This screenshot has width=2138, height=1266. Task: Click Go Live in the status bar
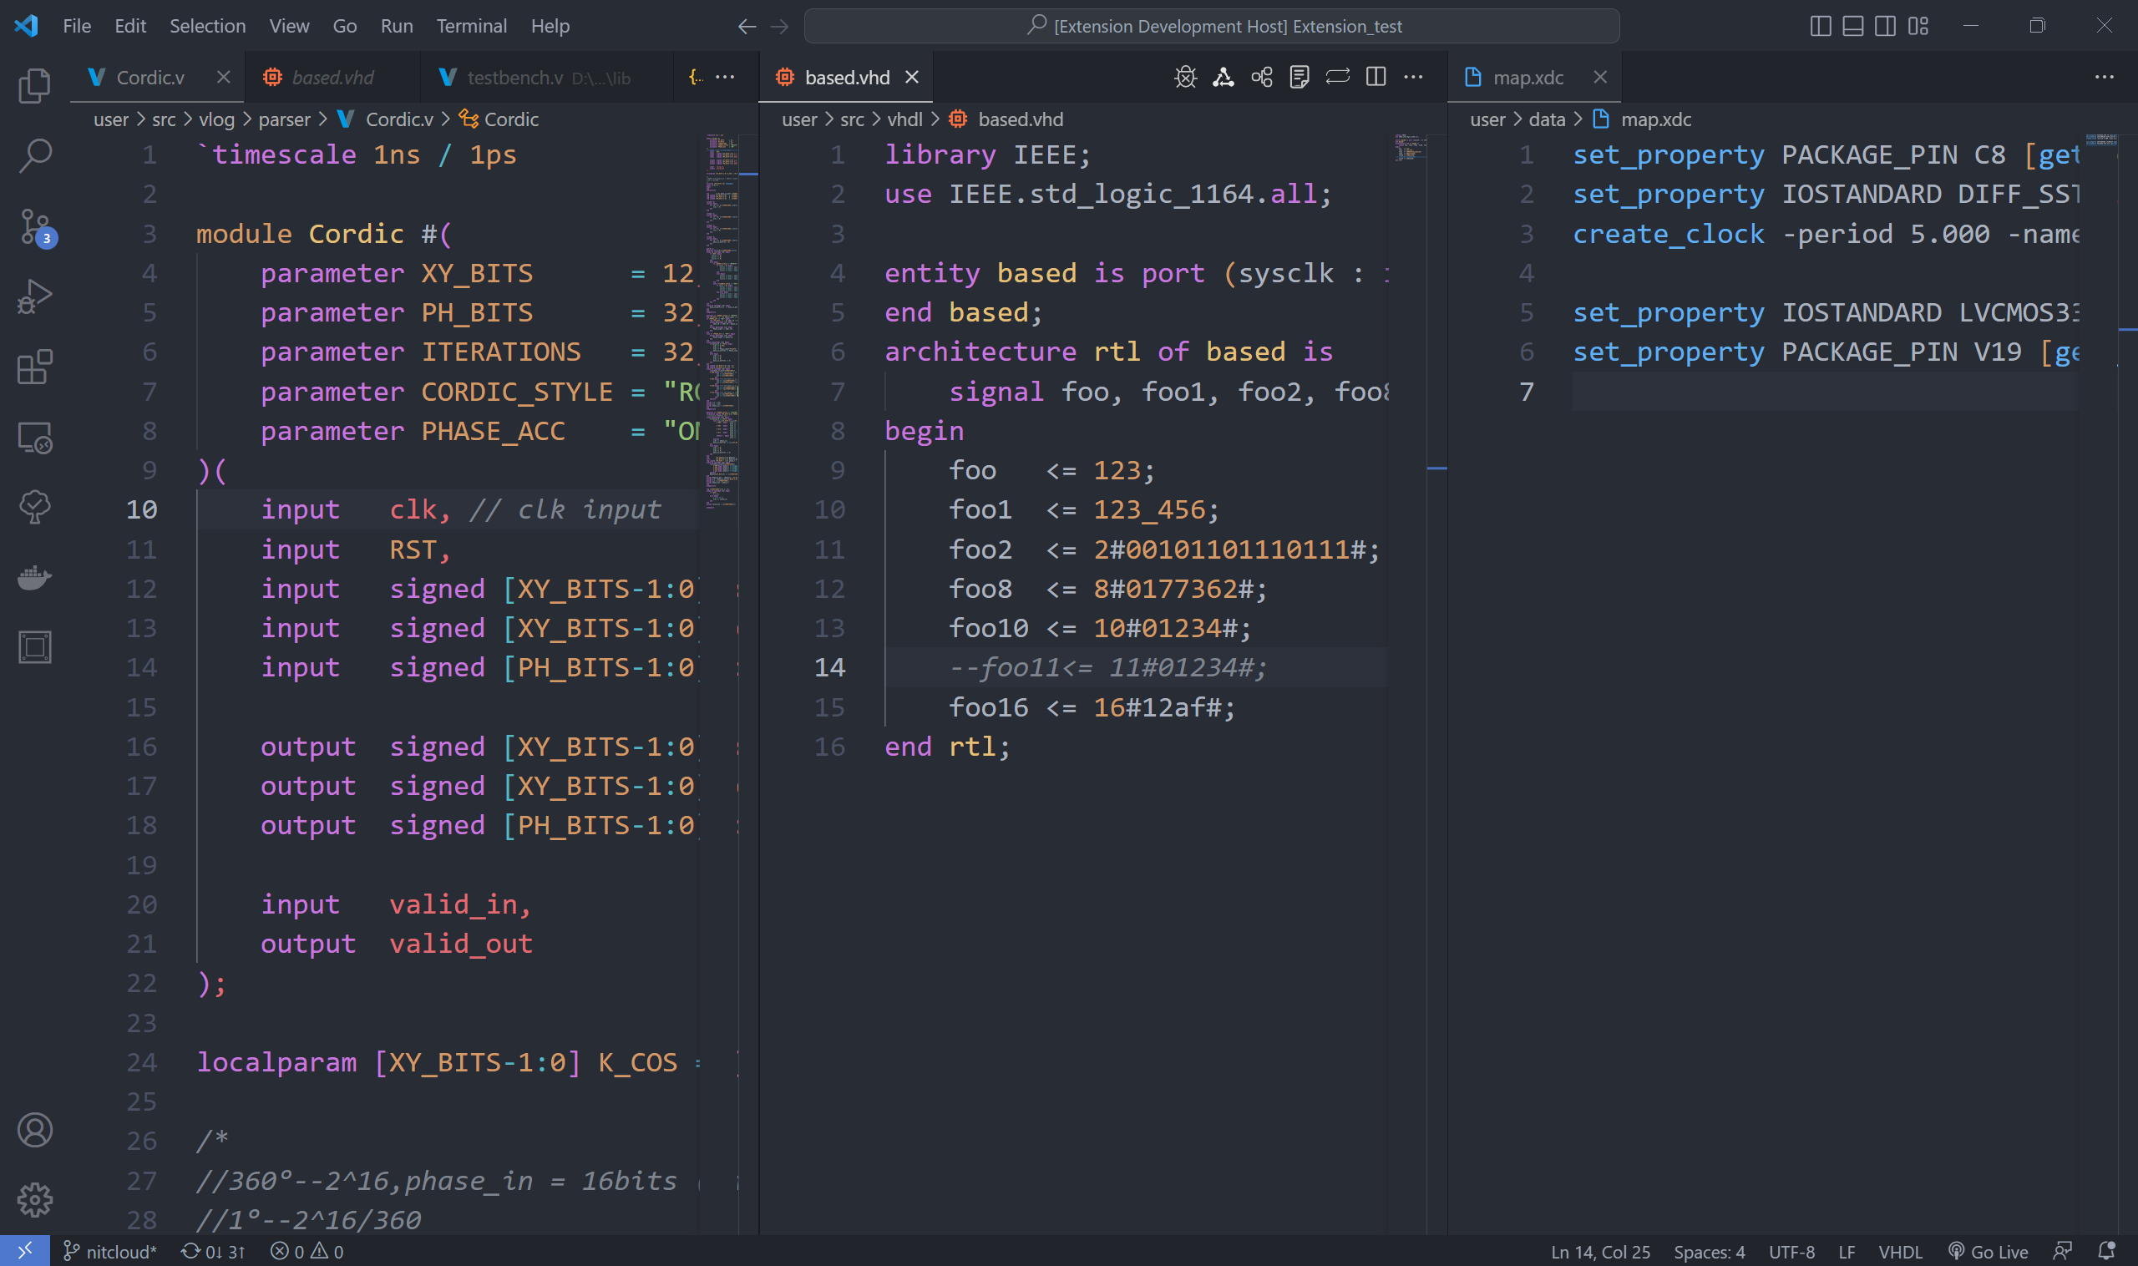[1988, 1252]
